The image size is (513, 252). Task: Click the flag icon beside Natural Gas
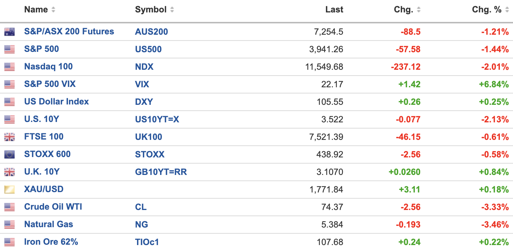coord(9,225)
